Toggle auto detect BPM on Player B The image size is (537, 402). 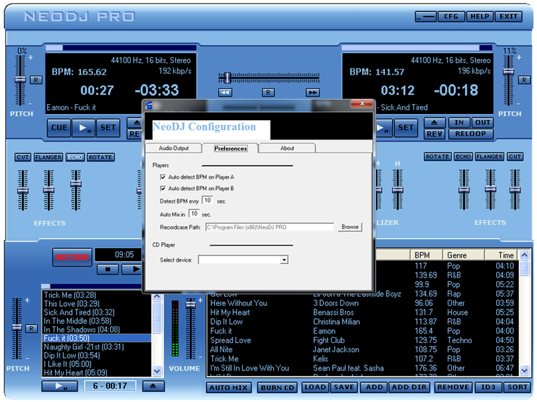(x=162, y=189)
